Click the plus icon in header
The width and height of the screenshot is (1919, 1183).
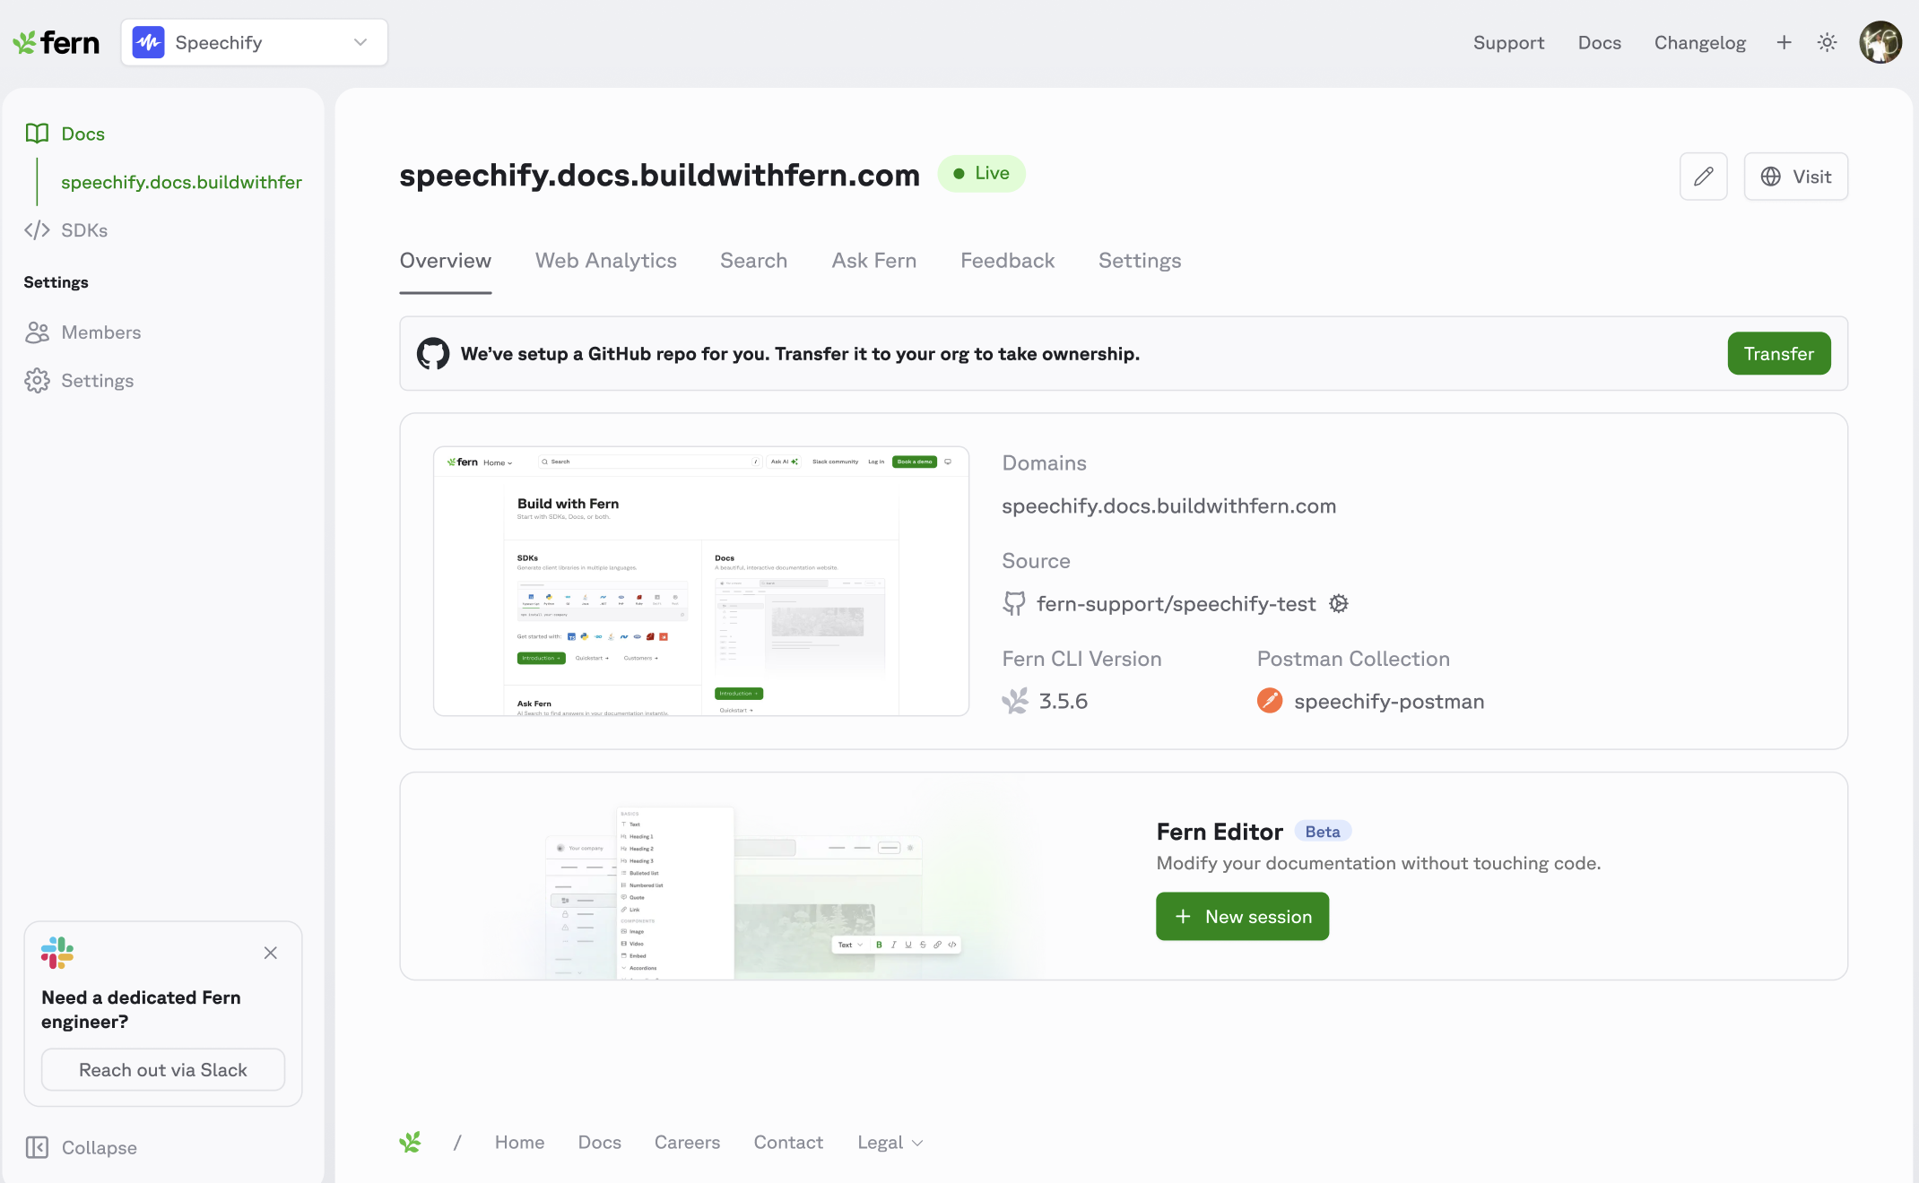coord(1784,42)
